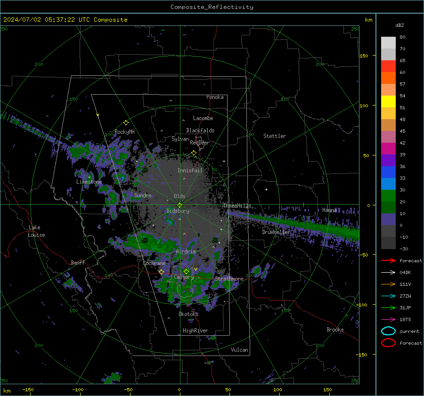
Task: Click the HighRiver city label
Action: click(196, 331)
